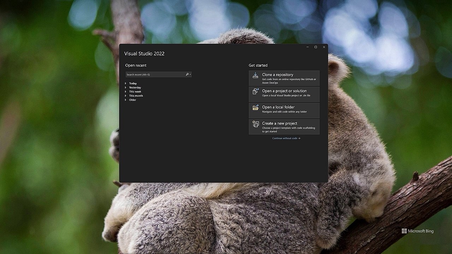Expand the This week group

click(125, 92)
